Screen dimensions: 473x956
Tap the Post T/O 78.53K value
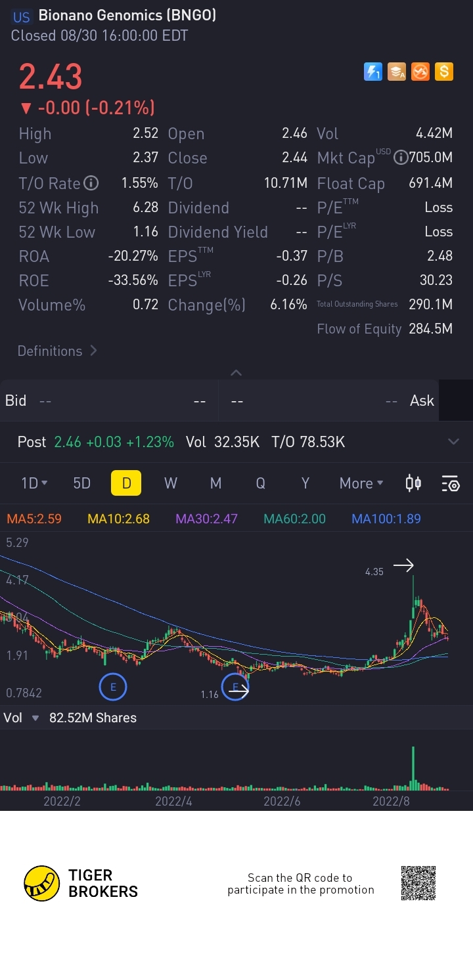tap(308, 442)
